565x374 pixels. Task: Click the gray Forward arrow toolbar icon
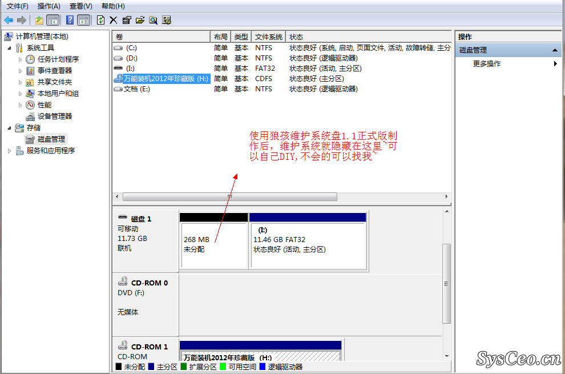pos(22,20)
